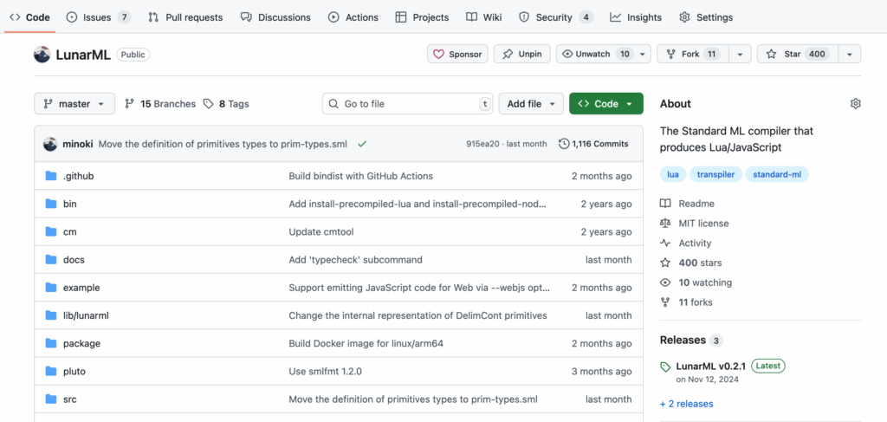Click the Go to file search field
Viewport: 887px width, 422px height.
point(407,104)
